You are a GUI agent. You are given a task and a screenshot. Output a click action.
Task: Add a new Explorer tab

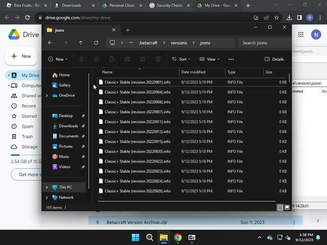[128, 30]
